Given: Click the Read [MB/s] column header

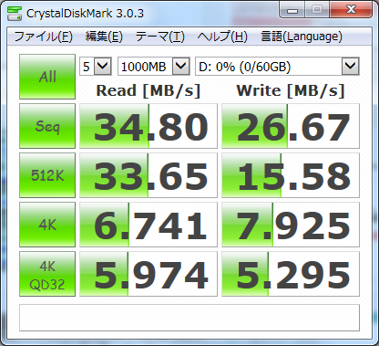Looking at the screenshot, I should point(149,90).
